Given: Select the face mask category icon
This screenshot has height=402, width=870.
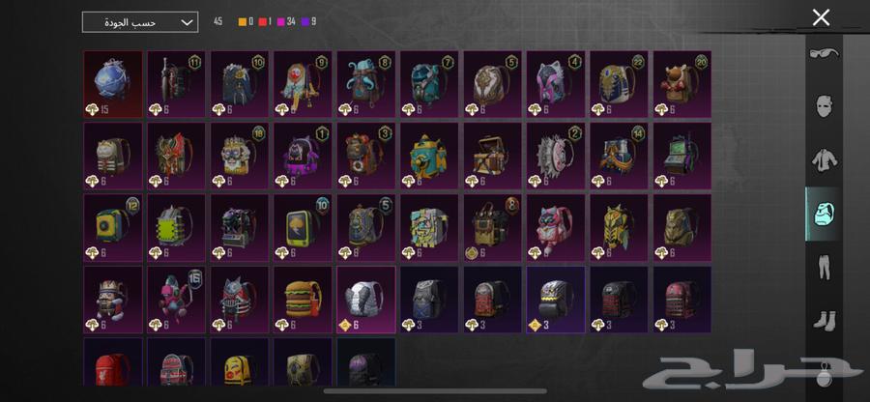Looking at the screenshot, I should tap(824, 106).
